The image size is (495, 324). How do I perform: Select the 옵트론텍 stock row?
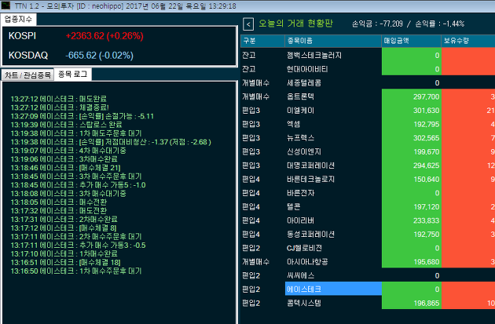368,96
